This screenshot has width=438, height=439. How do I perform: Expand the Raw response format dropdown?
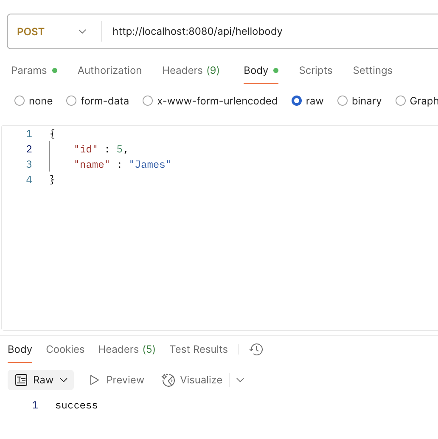(x=64, y=380)
